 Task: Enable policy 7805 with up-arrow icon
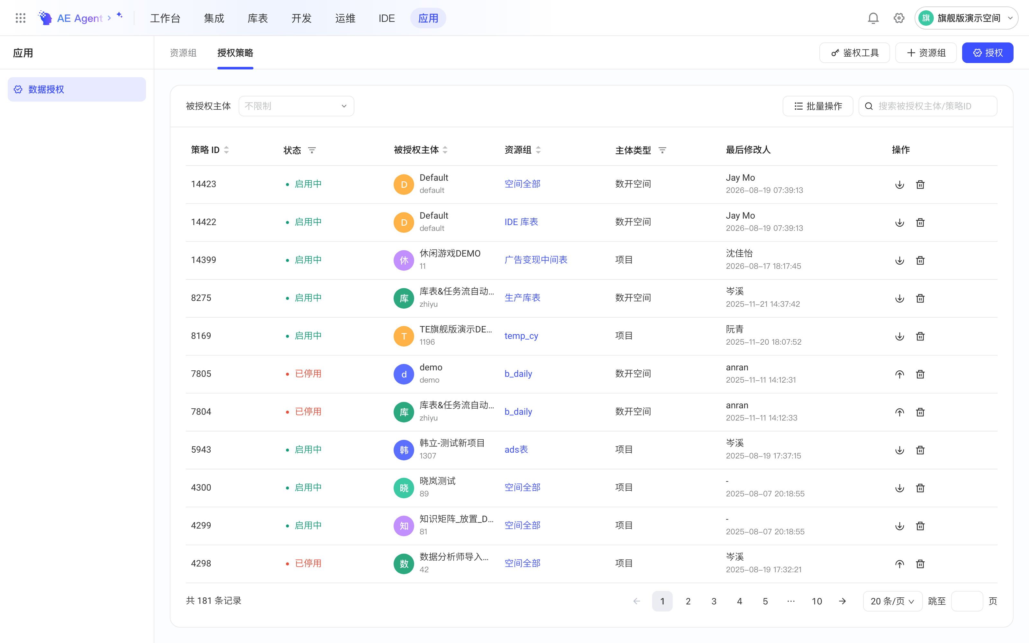click(899, 374)
